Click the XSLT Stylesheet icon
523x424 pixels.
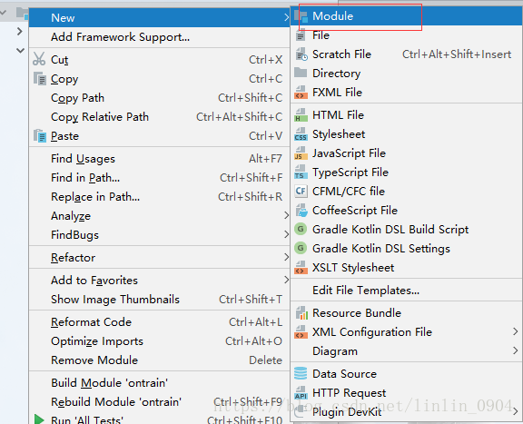pyautogui.click(x=301, y=268)
